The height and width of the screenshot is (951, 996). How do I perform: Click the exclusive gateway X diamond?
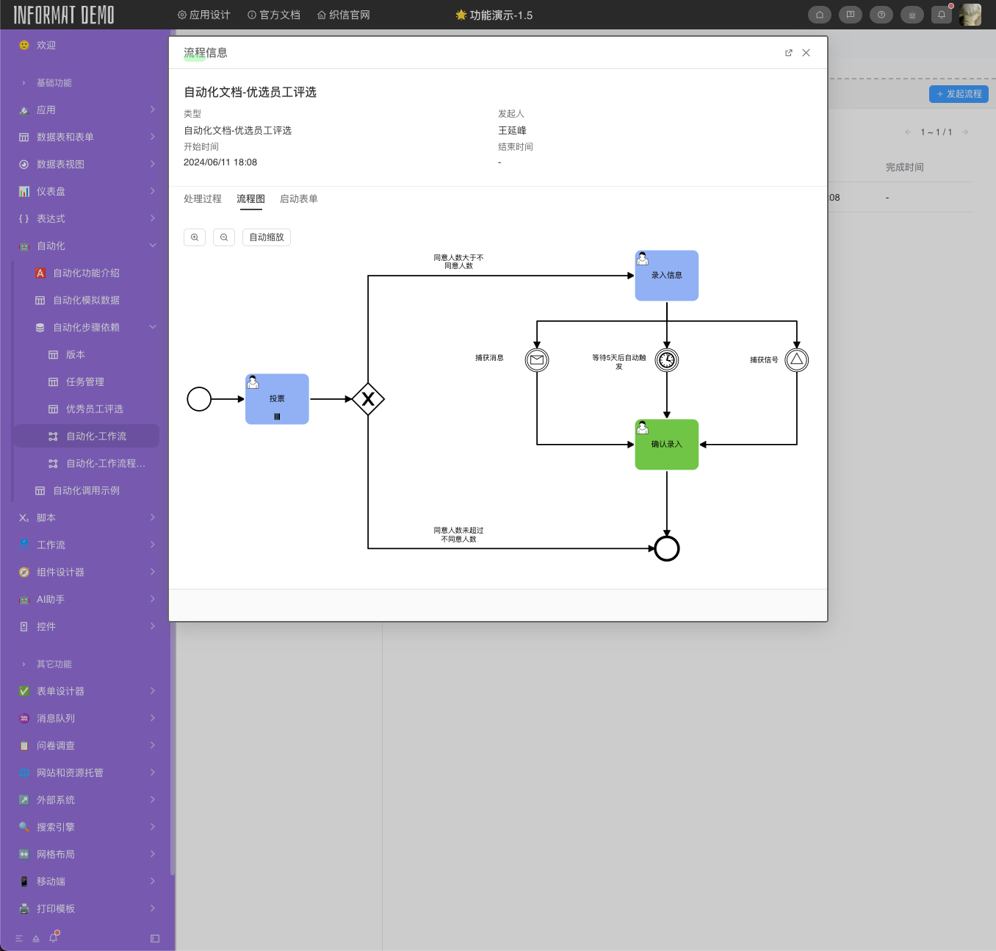(x=368, y=399)
